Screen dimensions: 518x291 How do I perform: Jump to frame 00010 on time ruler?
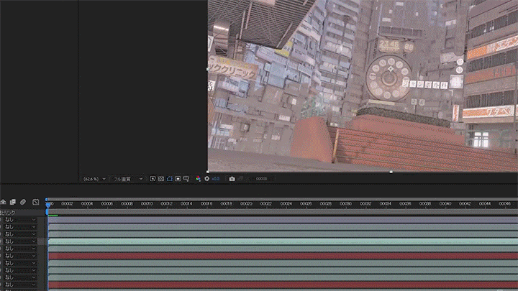tap(147, 204)
